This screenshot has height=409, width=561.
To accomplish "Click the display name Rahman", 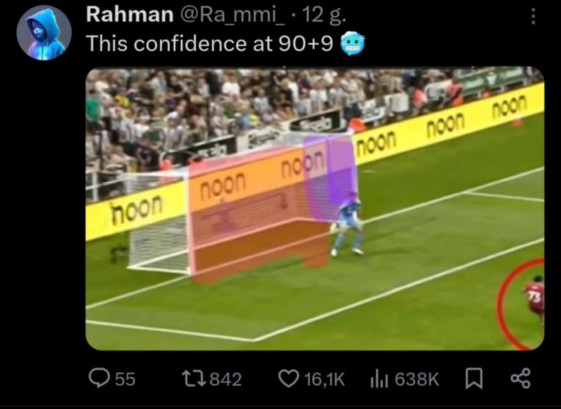I will click(130, 16).
